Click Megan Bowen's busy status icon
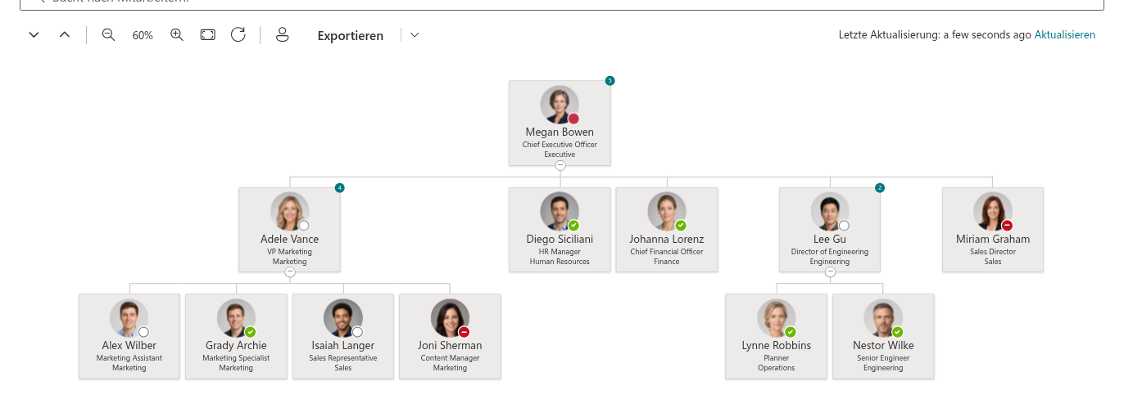The width and height of the screenshot is (1124, 417). click(x=573, y=119)
